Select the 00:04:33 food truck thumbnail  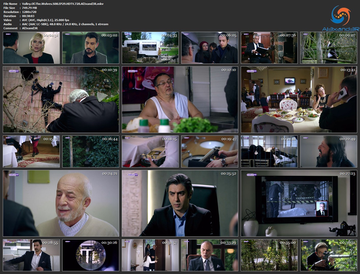tap(150, 48)
